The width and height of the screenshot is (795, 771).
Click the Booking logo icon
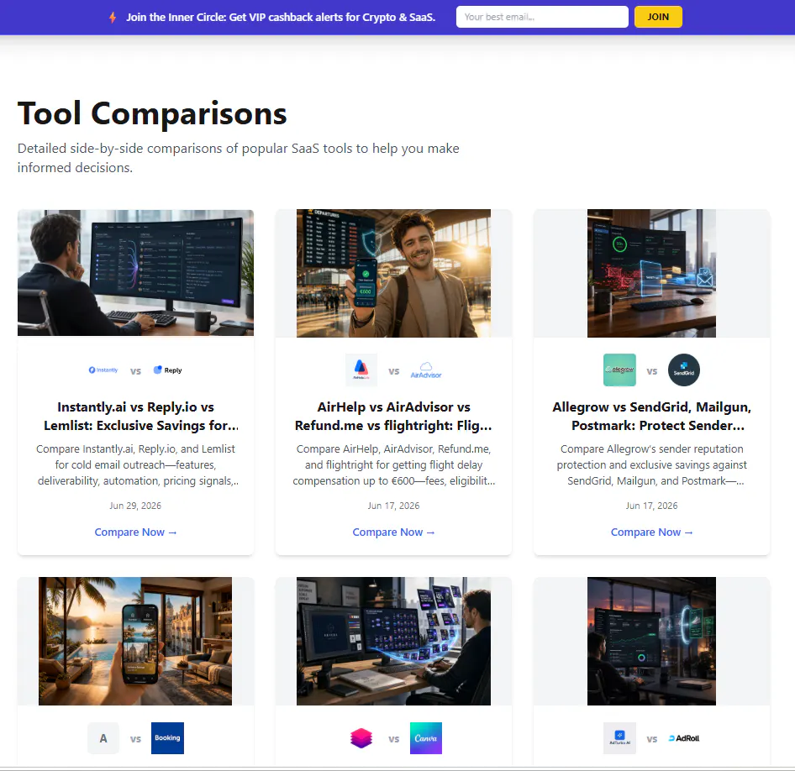click(168, 738)
